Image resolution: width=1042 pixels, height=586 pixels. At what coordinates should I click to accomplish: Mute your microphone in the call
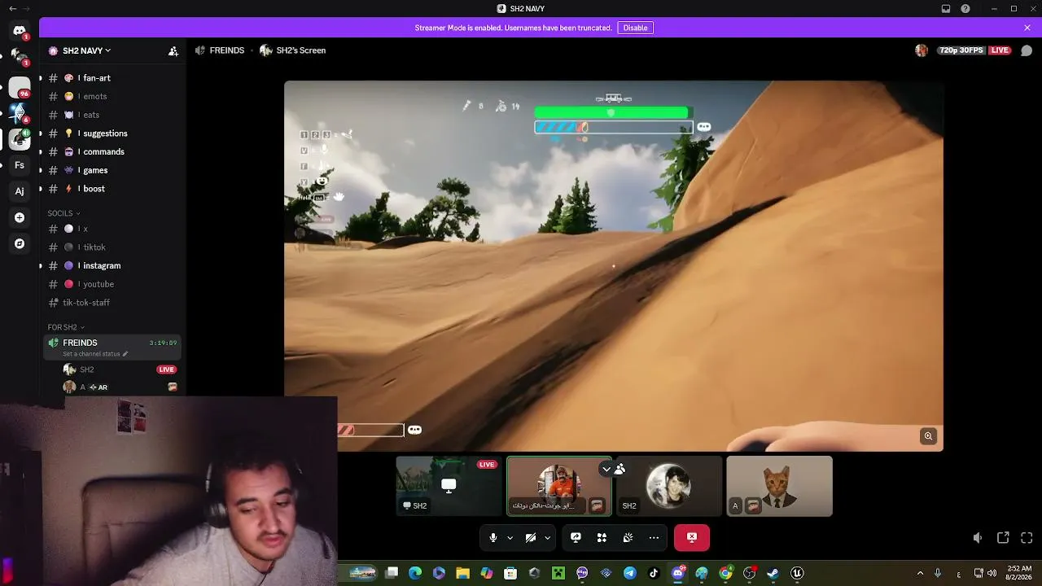493,537
